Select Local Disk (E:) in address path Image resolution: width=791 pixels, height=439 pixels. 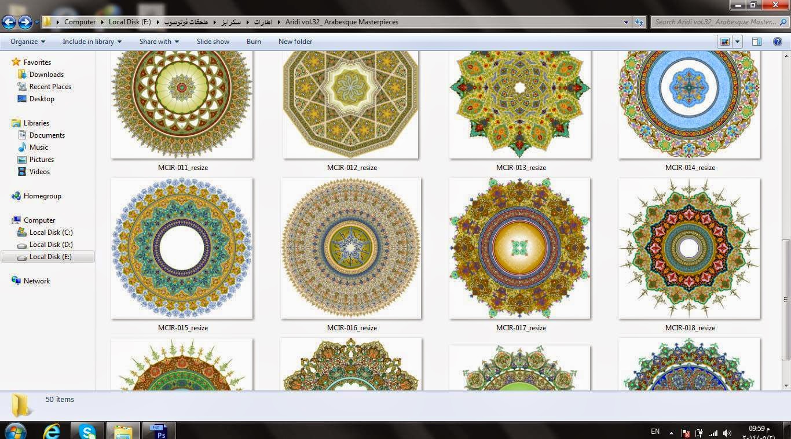(x=130, y=22)
